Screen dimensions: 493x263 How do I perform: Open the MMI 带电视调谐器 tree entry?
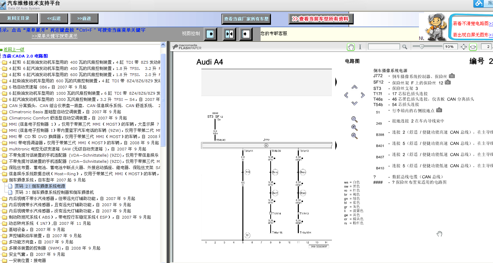pos(84,143)
